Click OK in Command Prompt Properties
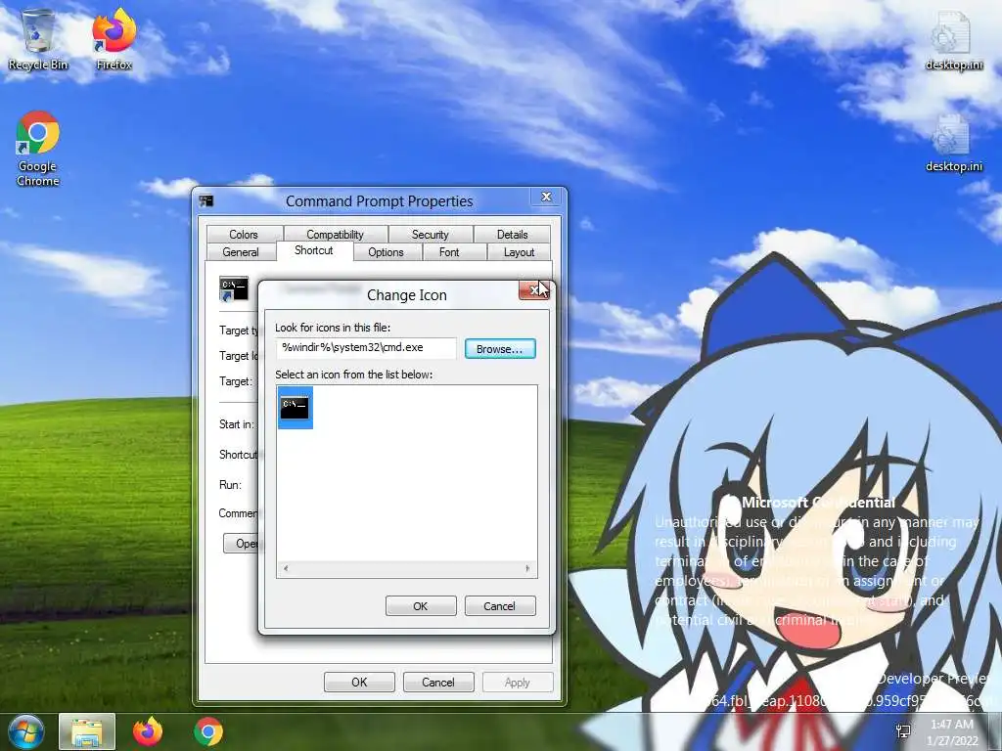1002x751 pixels. coord(359,682)
